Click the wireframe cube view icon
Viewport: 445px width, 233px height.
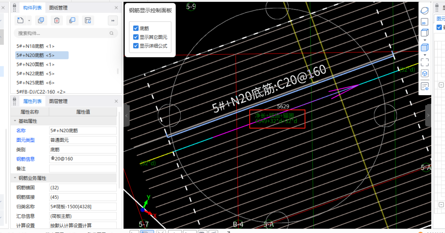(425, 33)
